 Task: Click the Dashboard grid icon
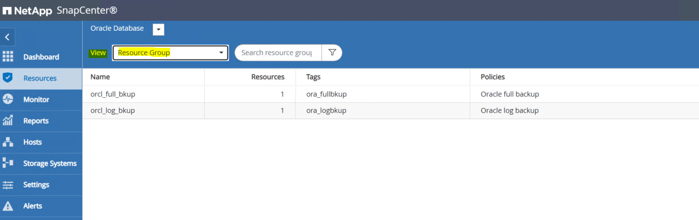point(7,57)
